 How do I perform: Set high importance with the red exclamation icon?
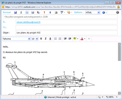click(x=44, y=12)
